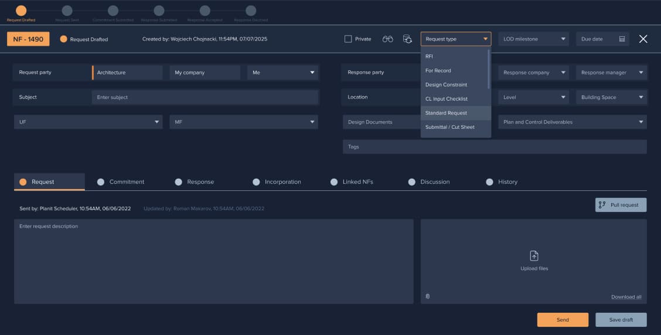Click the Tags input field

click(495, 146)
